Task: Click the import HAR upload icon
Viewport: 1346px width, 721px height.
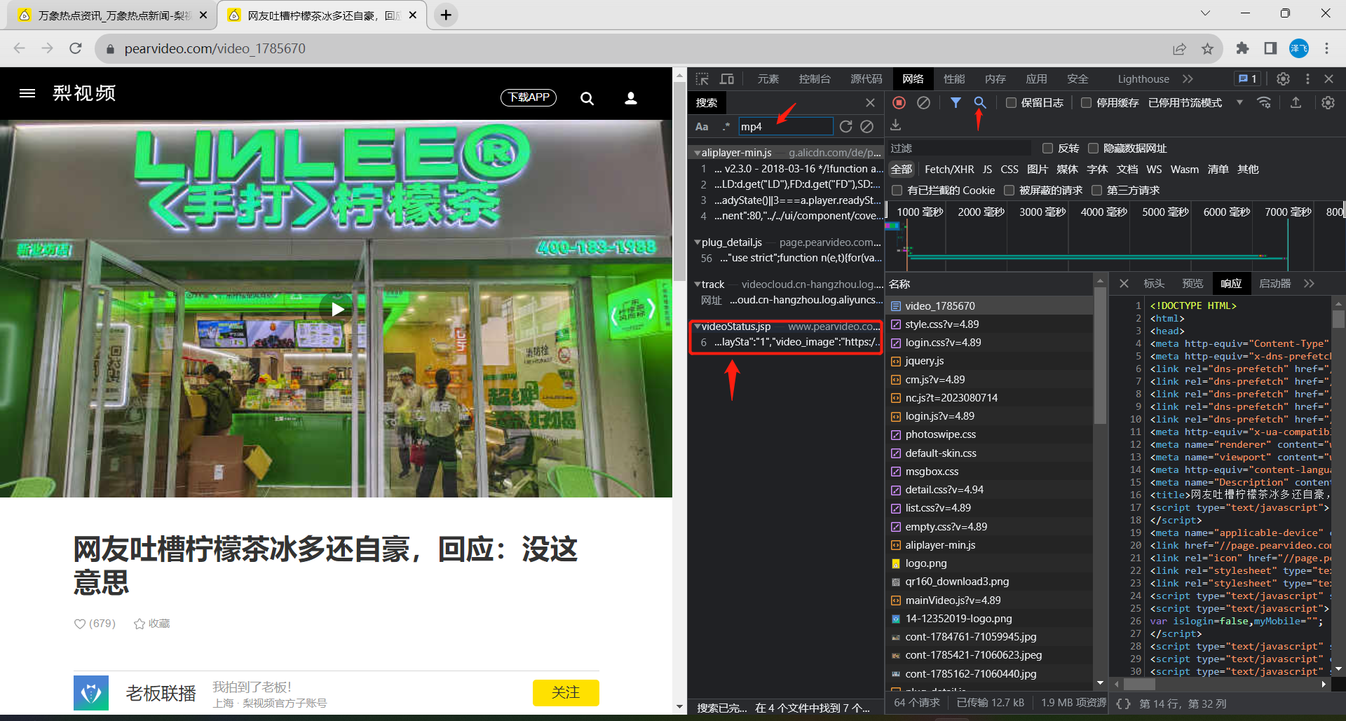Action: [1296, 103]
